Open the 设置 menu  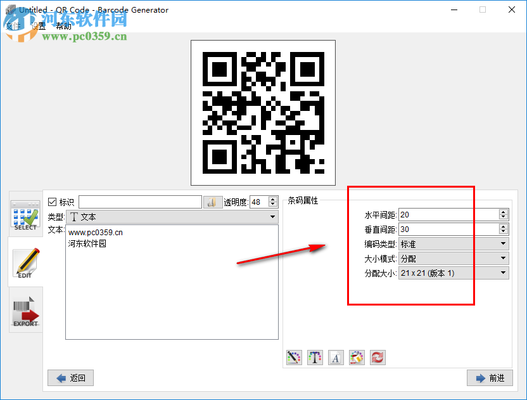(x=37, y=25)
